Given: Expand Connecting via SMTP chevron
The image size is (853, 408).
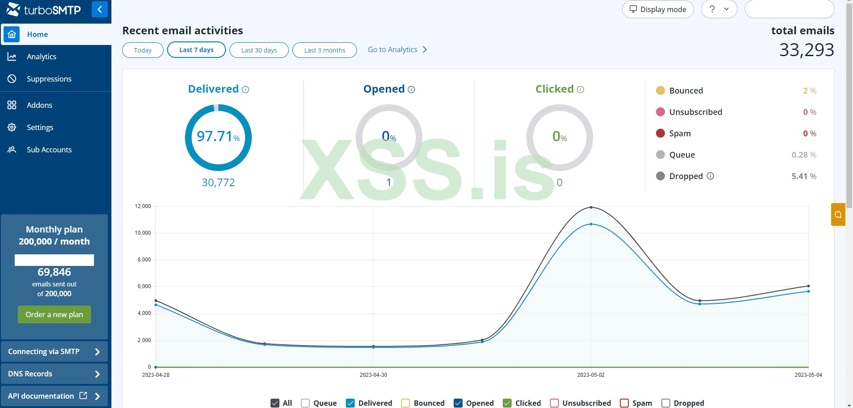Looking at the screenshot, I should 98,352.
